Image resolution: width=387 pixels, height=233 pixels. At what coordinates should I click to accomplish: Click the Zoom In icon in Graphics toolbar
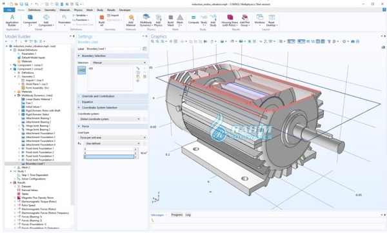pos(153,41)
